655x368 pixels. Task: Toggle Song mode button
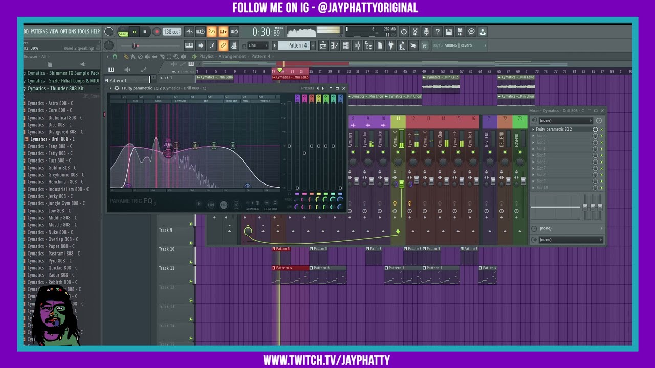[124, 34]
